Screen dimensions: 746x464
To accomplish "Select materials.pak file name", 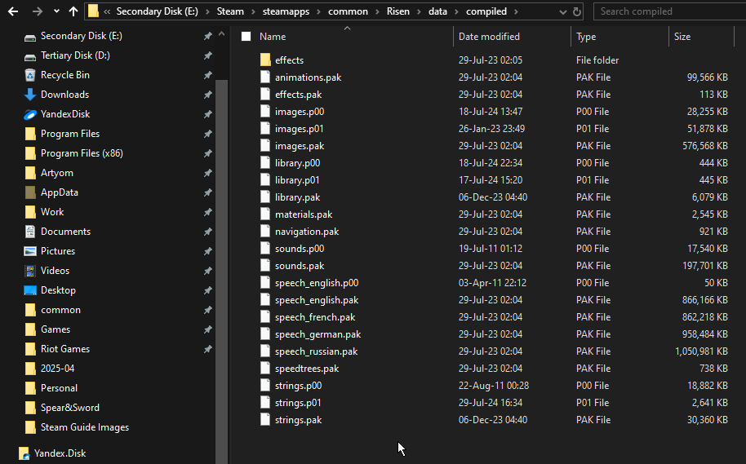I will coord(304,214).
